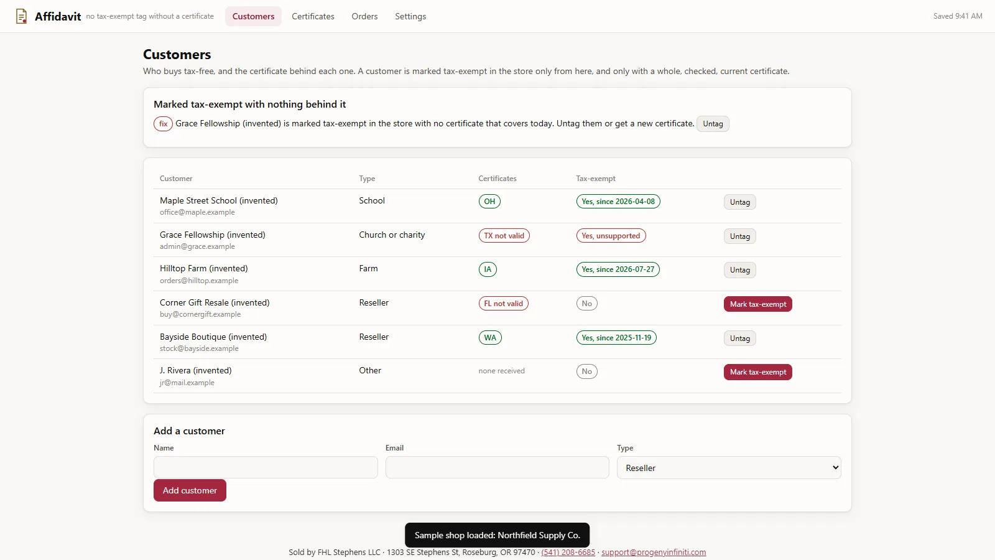Click "Yes, since 2025-11-19" status pill
The width and height of the screenshot is (995, 560).
(616, 338)
